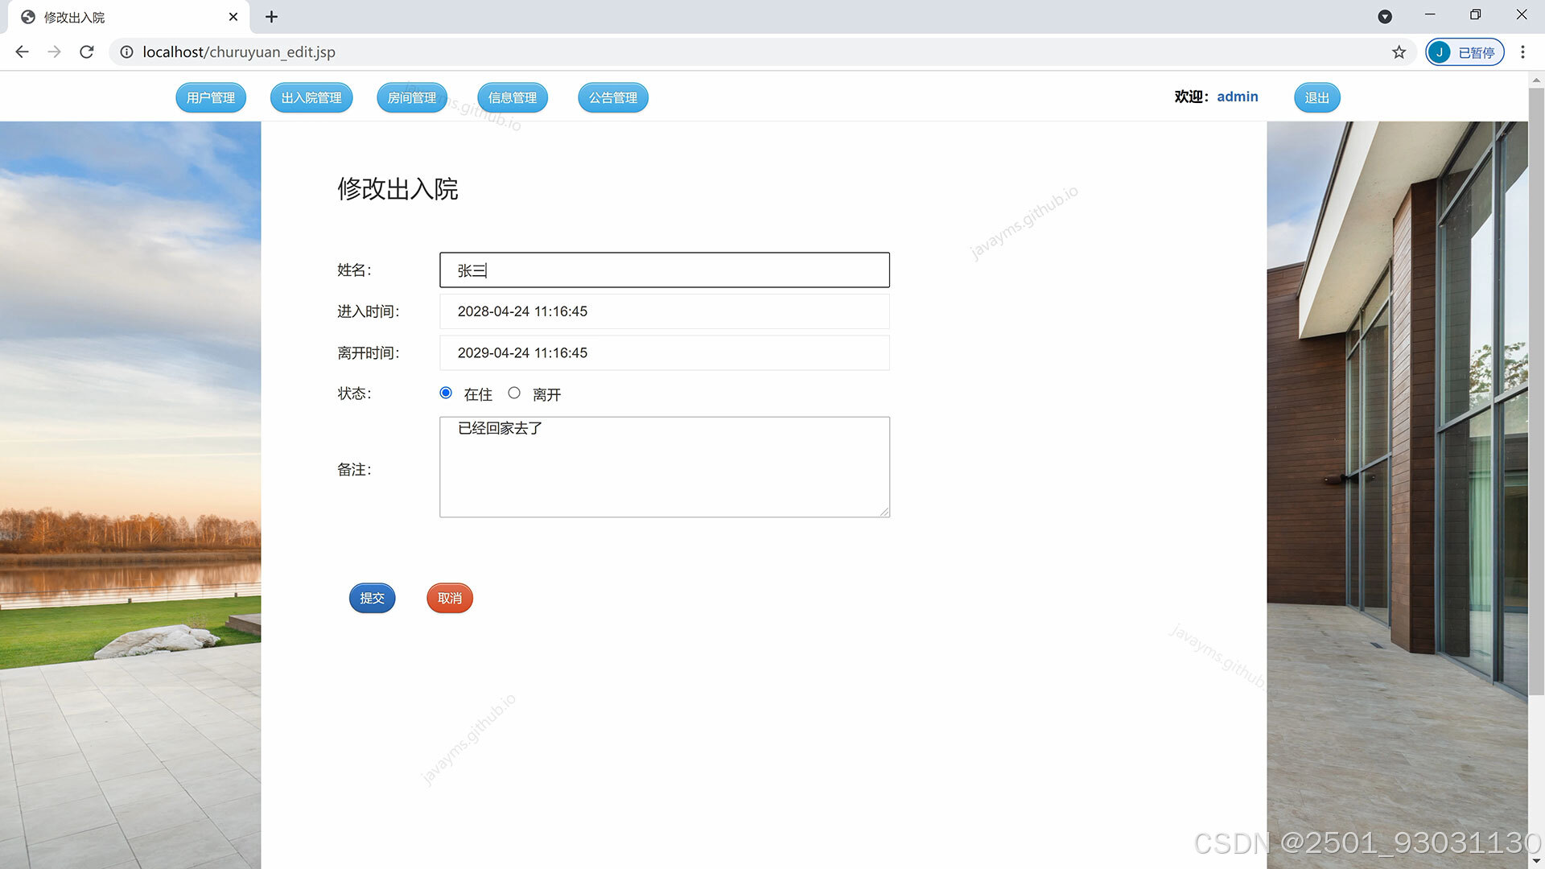Click the 姓名 label
The image size is (1545, 869).
tap(354, 270)
